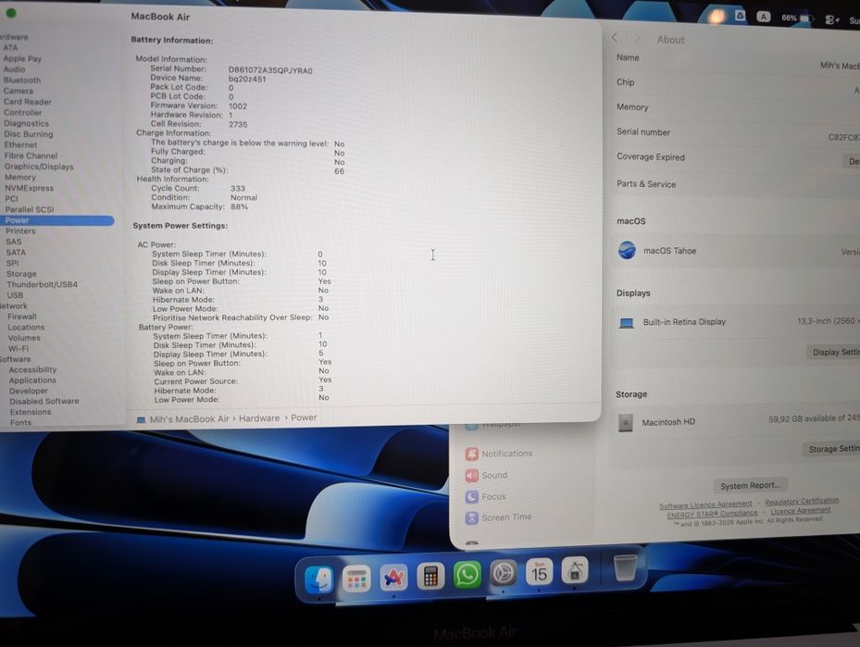860x647 pixels.
Task: Click the Cycle Count value 333
Action: pyautogui.click(x=238, y=188)
